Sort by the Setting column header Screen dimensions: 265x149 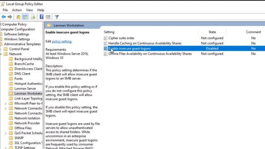coord(109,32)
